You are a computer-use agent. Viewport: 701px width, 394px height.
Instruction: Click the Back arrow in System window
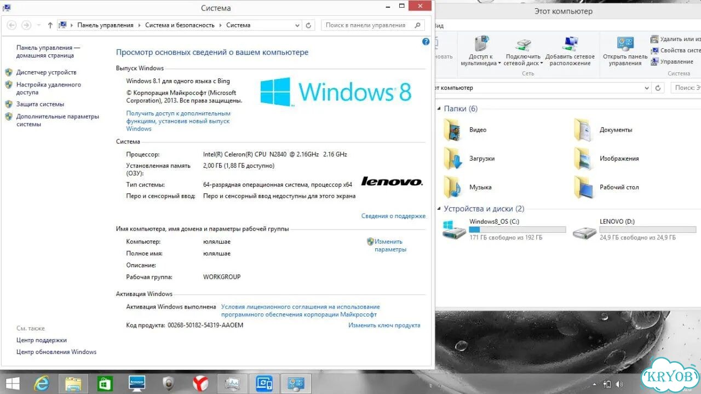pyautogui.click(x=12, y=25)
